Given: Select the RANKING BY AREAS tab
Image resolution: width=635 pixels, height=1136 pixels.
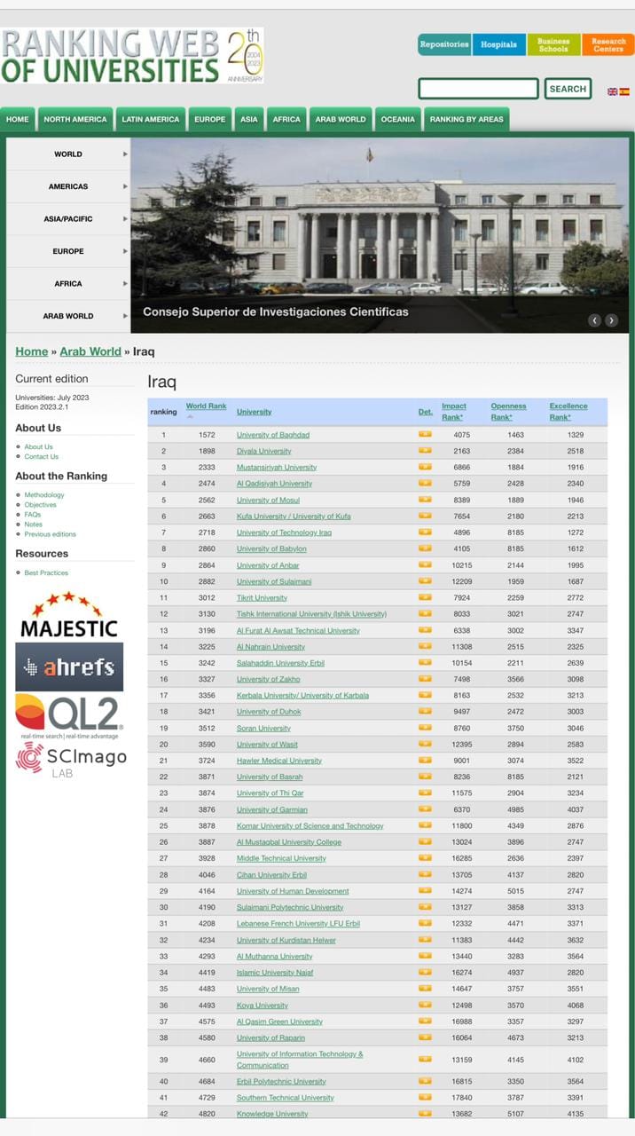Looking at the screenshot, I should point(466,119).
